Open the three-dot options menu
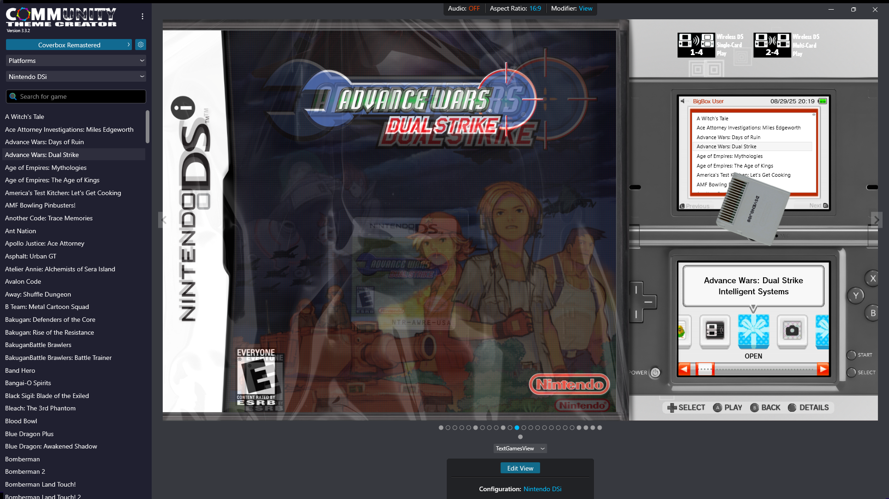The height and width of the screenshot is (499, 889). (142, 17)
